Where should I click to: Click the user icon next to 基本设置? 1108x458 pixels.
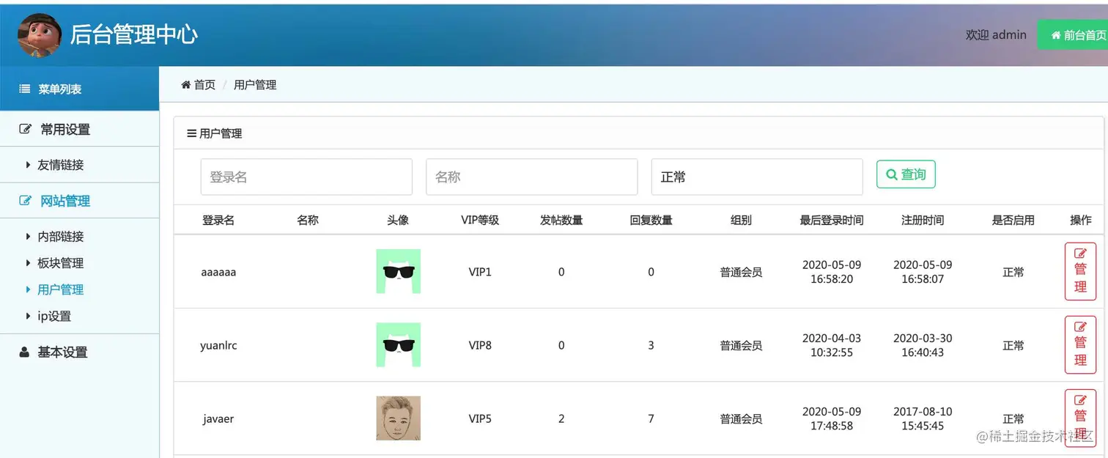[24, 352]
